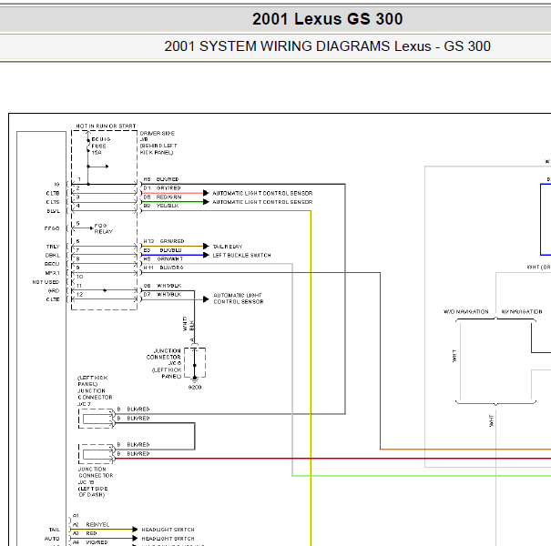Click the FOG RELAY label
This screenshot has height=546, width=551.
(103, 228)
